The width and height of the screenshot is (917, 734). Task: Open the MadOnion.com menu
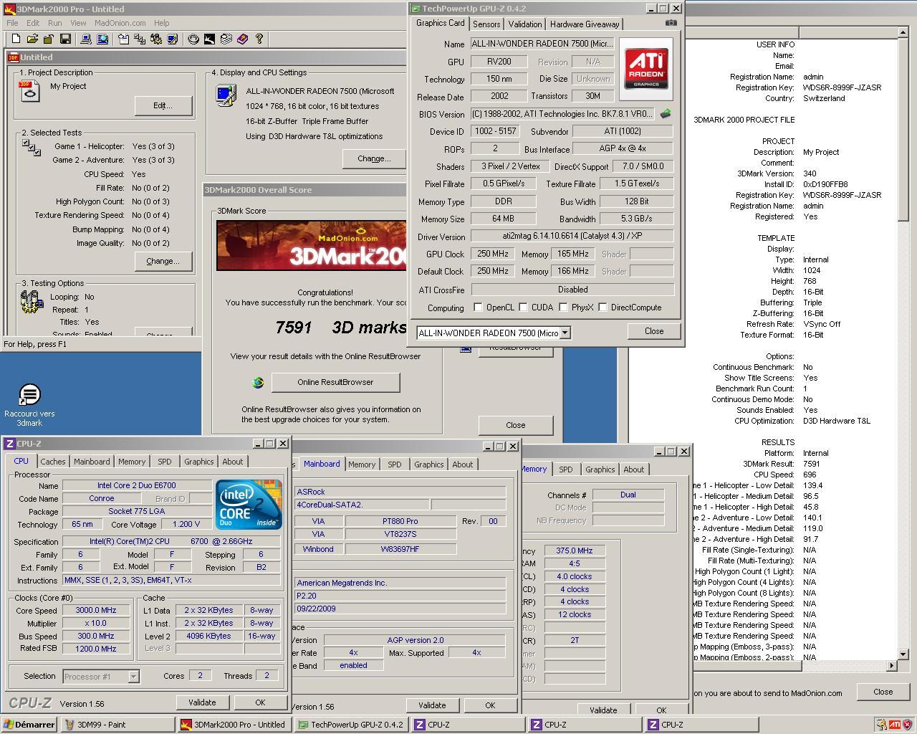click(120, 23)
